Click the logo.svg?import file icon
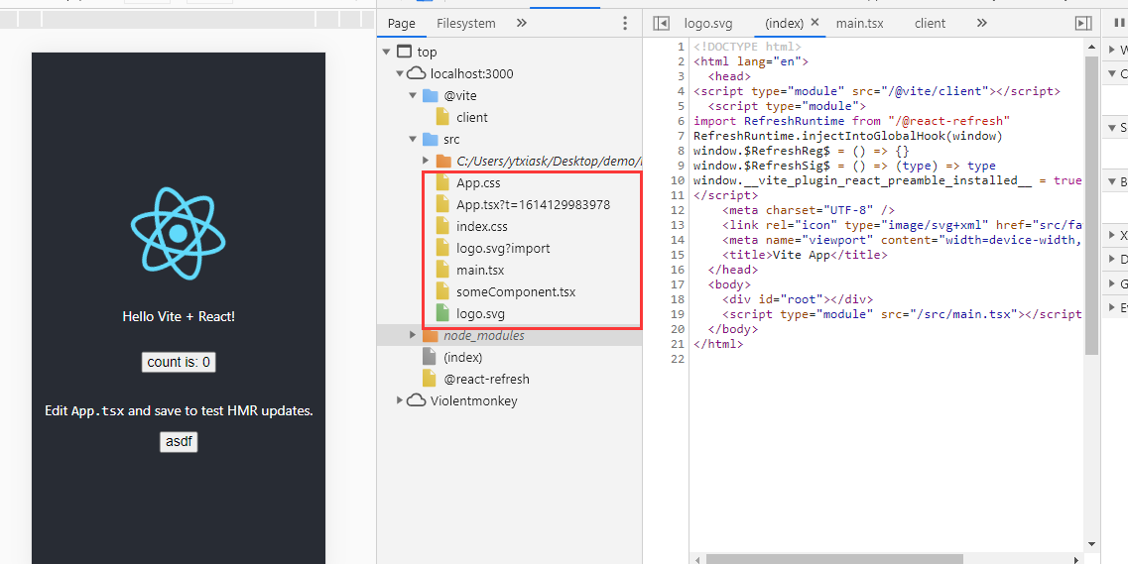1128x564 pixels. (443, 248)
